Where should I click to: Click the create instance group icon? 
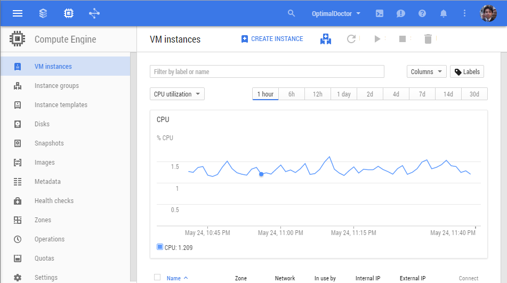[326, 39]
